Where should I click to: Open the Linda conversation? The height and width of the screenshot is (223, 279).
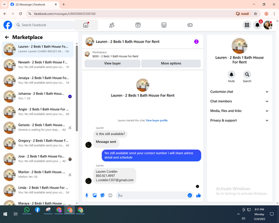(x=37, y=190)
